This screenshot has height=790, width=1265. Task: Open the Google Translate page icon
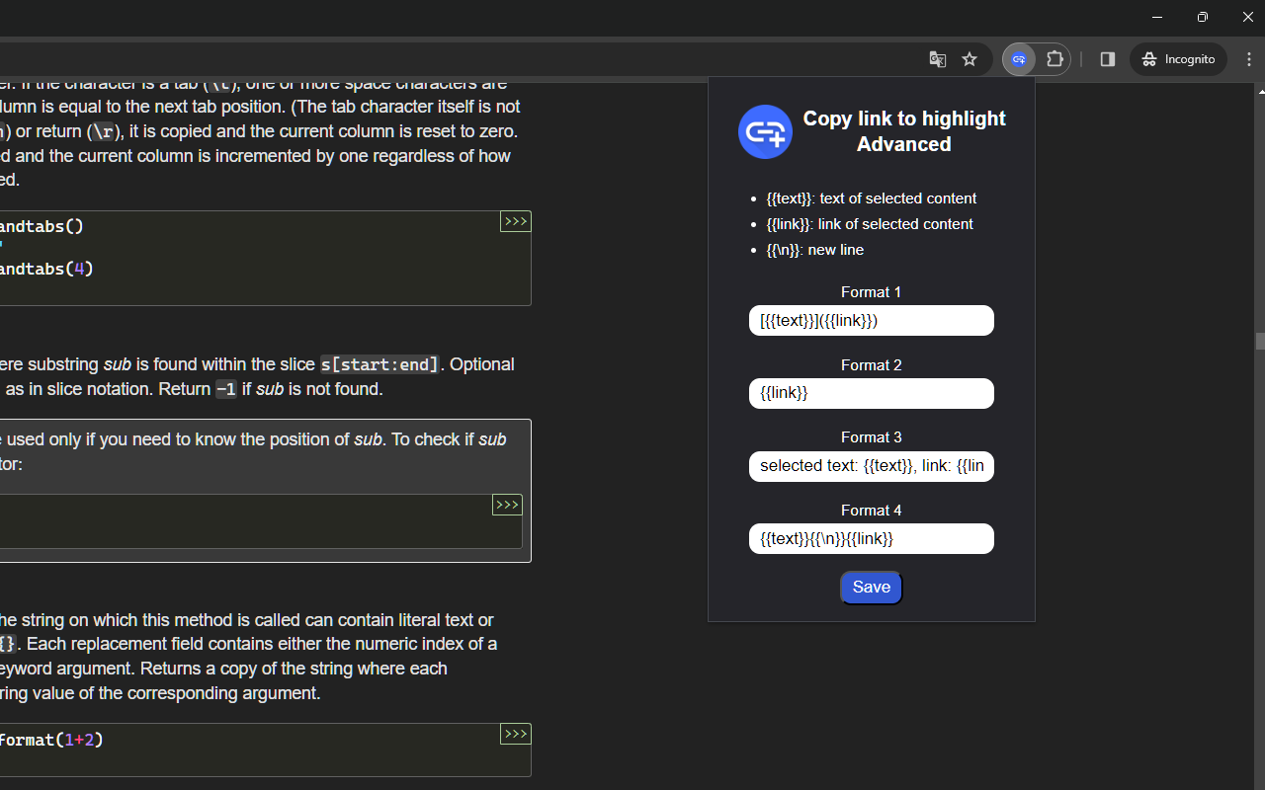tap(937, 59)
